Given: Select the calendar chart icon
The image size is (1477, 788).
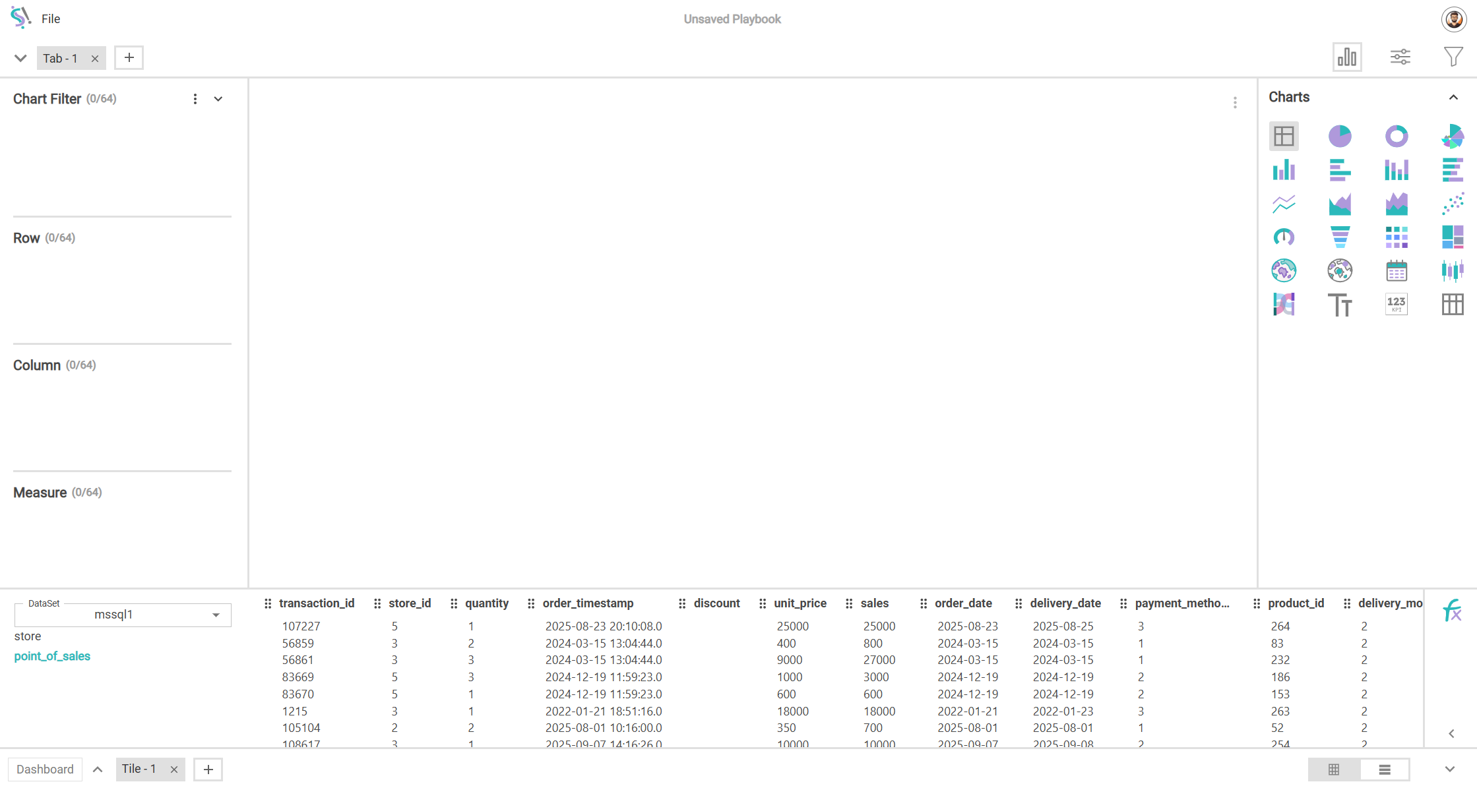Looking at the screenshot, I should pos(1396,270).
